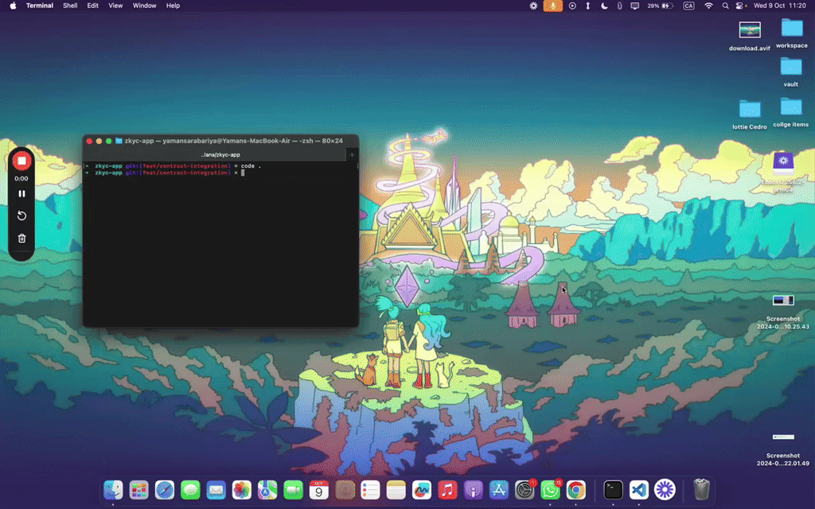Open Contacts from the Dock

[x=345, y=489]
